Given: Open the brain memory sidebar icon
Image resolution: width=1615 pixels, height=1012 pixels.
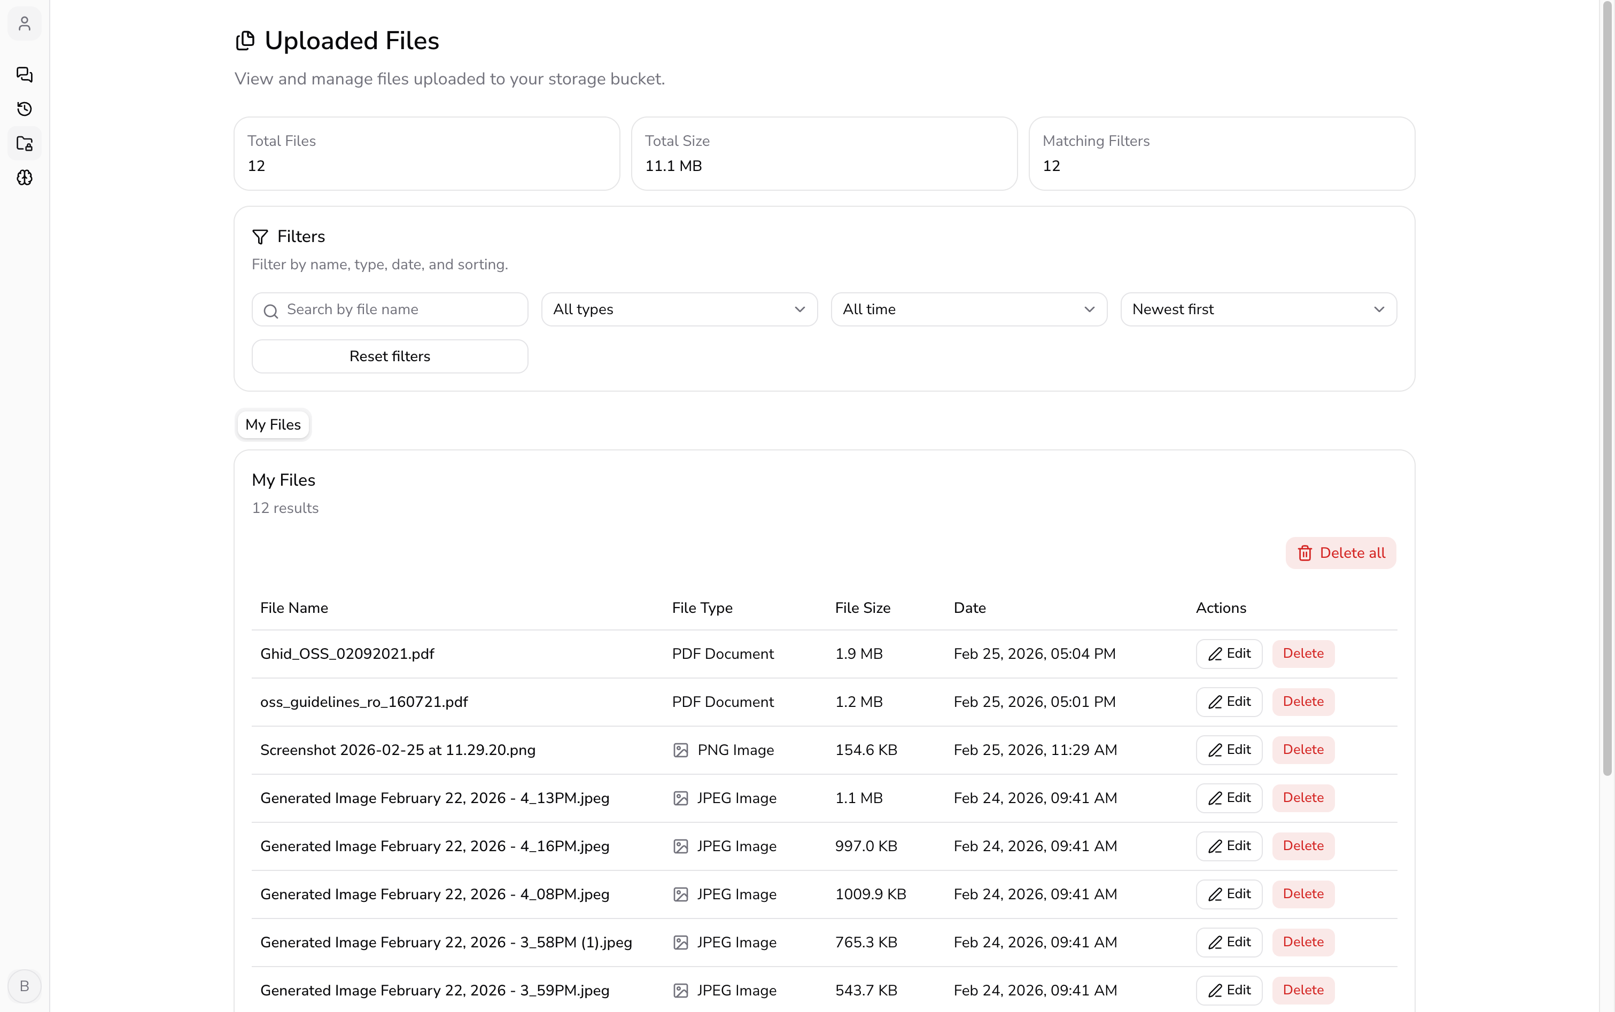Looking at the screenshot, I should pyautogui.click(x=24, y=177).
